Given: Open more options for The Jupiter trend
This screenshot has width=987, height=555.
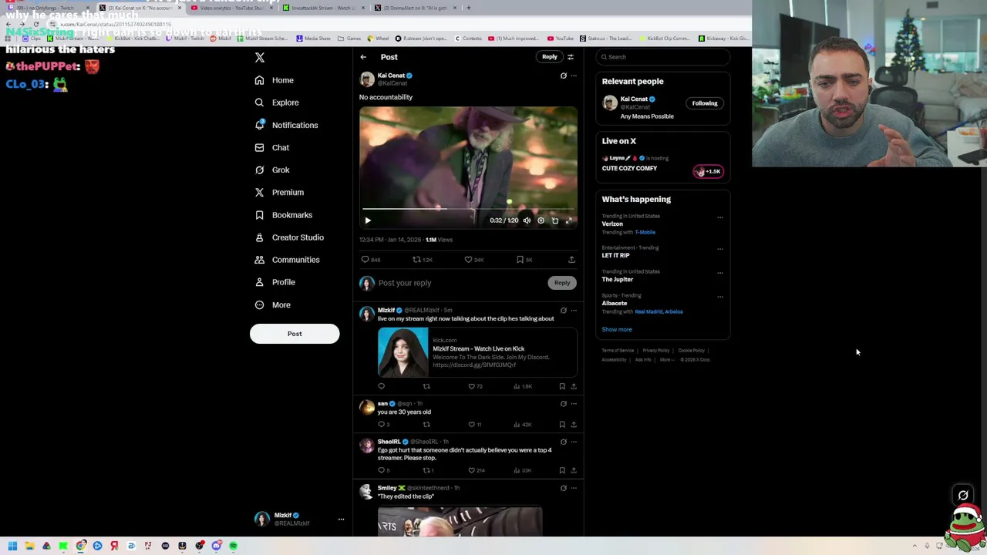Looking at the screenshot, I should pyautogui.click(x=720, y=272).
